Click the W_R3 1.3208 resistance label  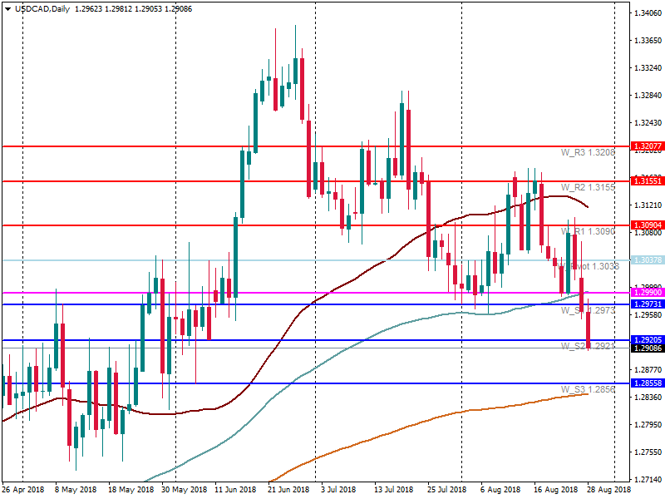pyautogui.click(x=587, y=153)
